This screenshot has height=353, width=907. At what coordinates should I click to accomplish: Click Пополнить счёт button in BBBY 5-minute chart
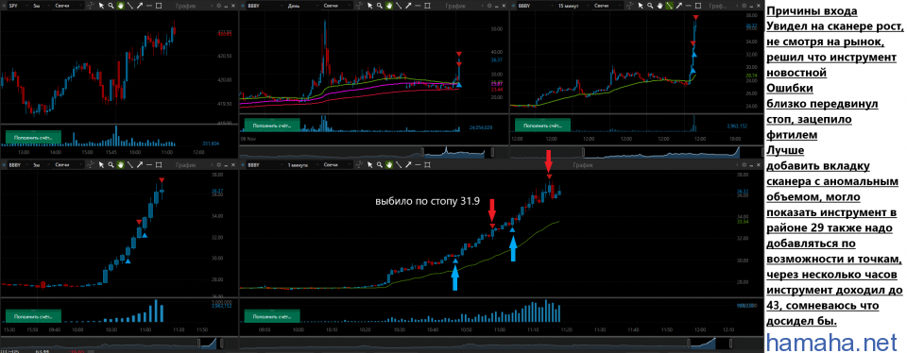33,316
